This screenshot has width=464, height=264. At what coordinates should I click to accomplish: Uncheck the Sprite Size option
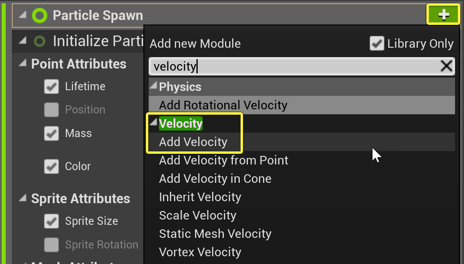pos(51,221)
